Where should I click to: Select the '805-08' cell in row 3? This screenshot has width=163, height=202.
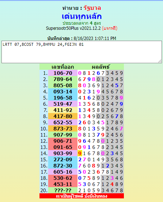63,85
